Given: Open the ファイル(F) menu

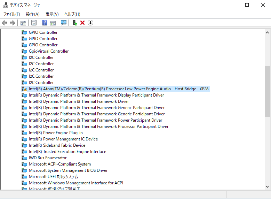Looking at the screenshot, I should 12,14.
